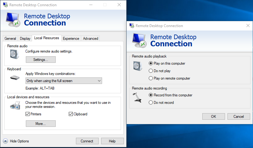Click 'Example: ALT+TAB' text
This screenshot has width=253, height=148.
pyautogui.click(x=40, y=88)
